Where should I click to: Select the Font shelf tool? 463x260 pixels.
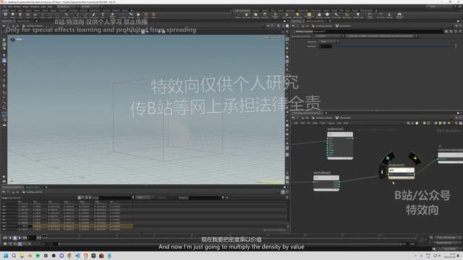click(x=103, y=14)
